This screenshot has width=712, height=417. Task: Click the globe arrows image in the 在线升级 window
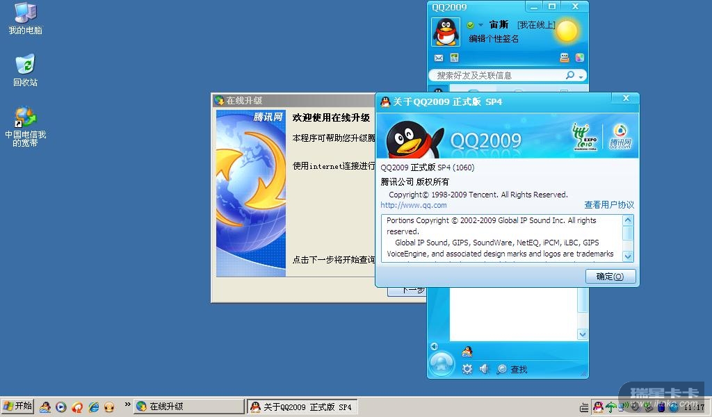point(250,193)
